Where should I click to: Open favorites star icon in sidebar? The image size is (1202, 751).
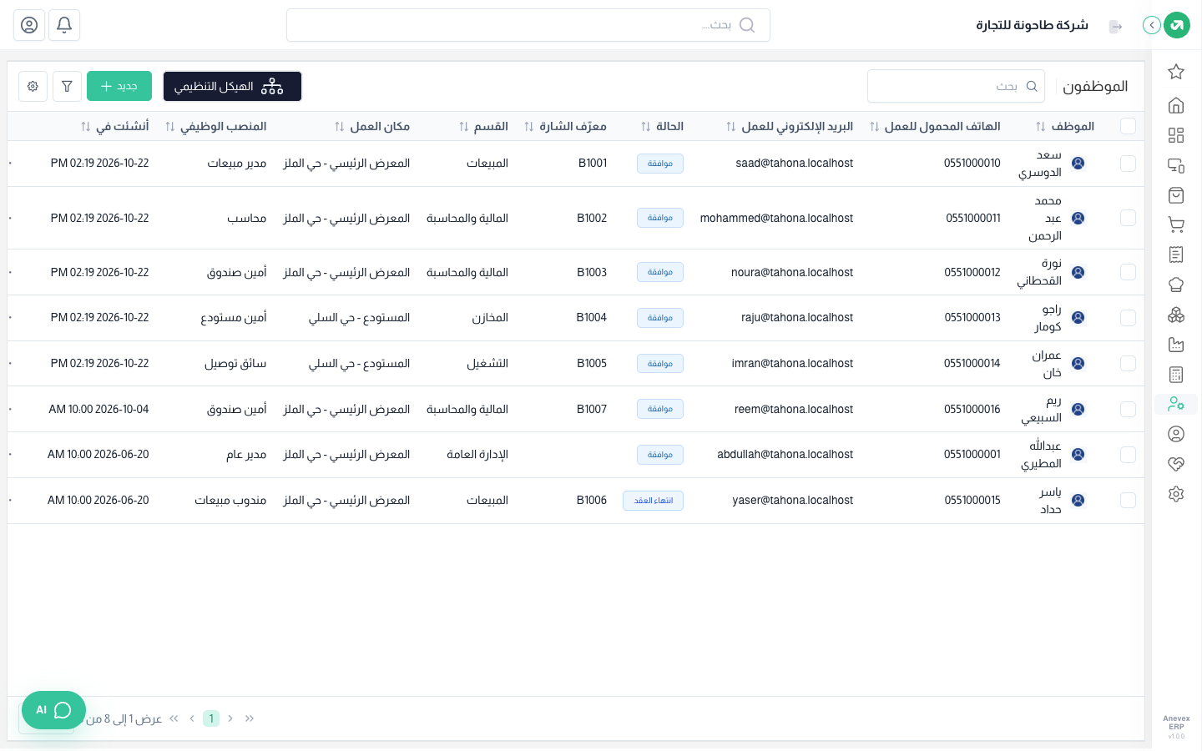tap(1176, 72)
